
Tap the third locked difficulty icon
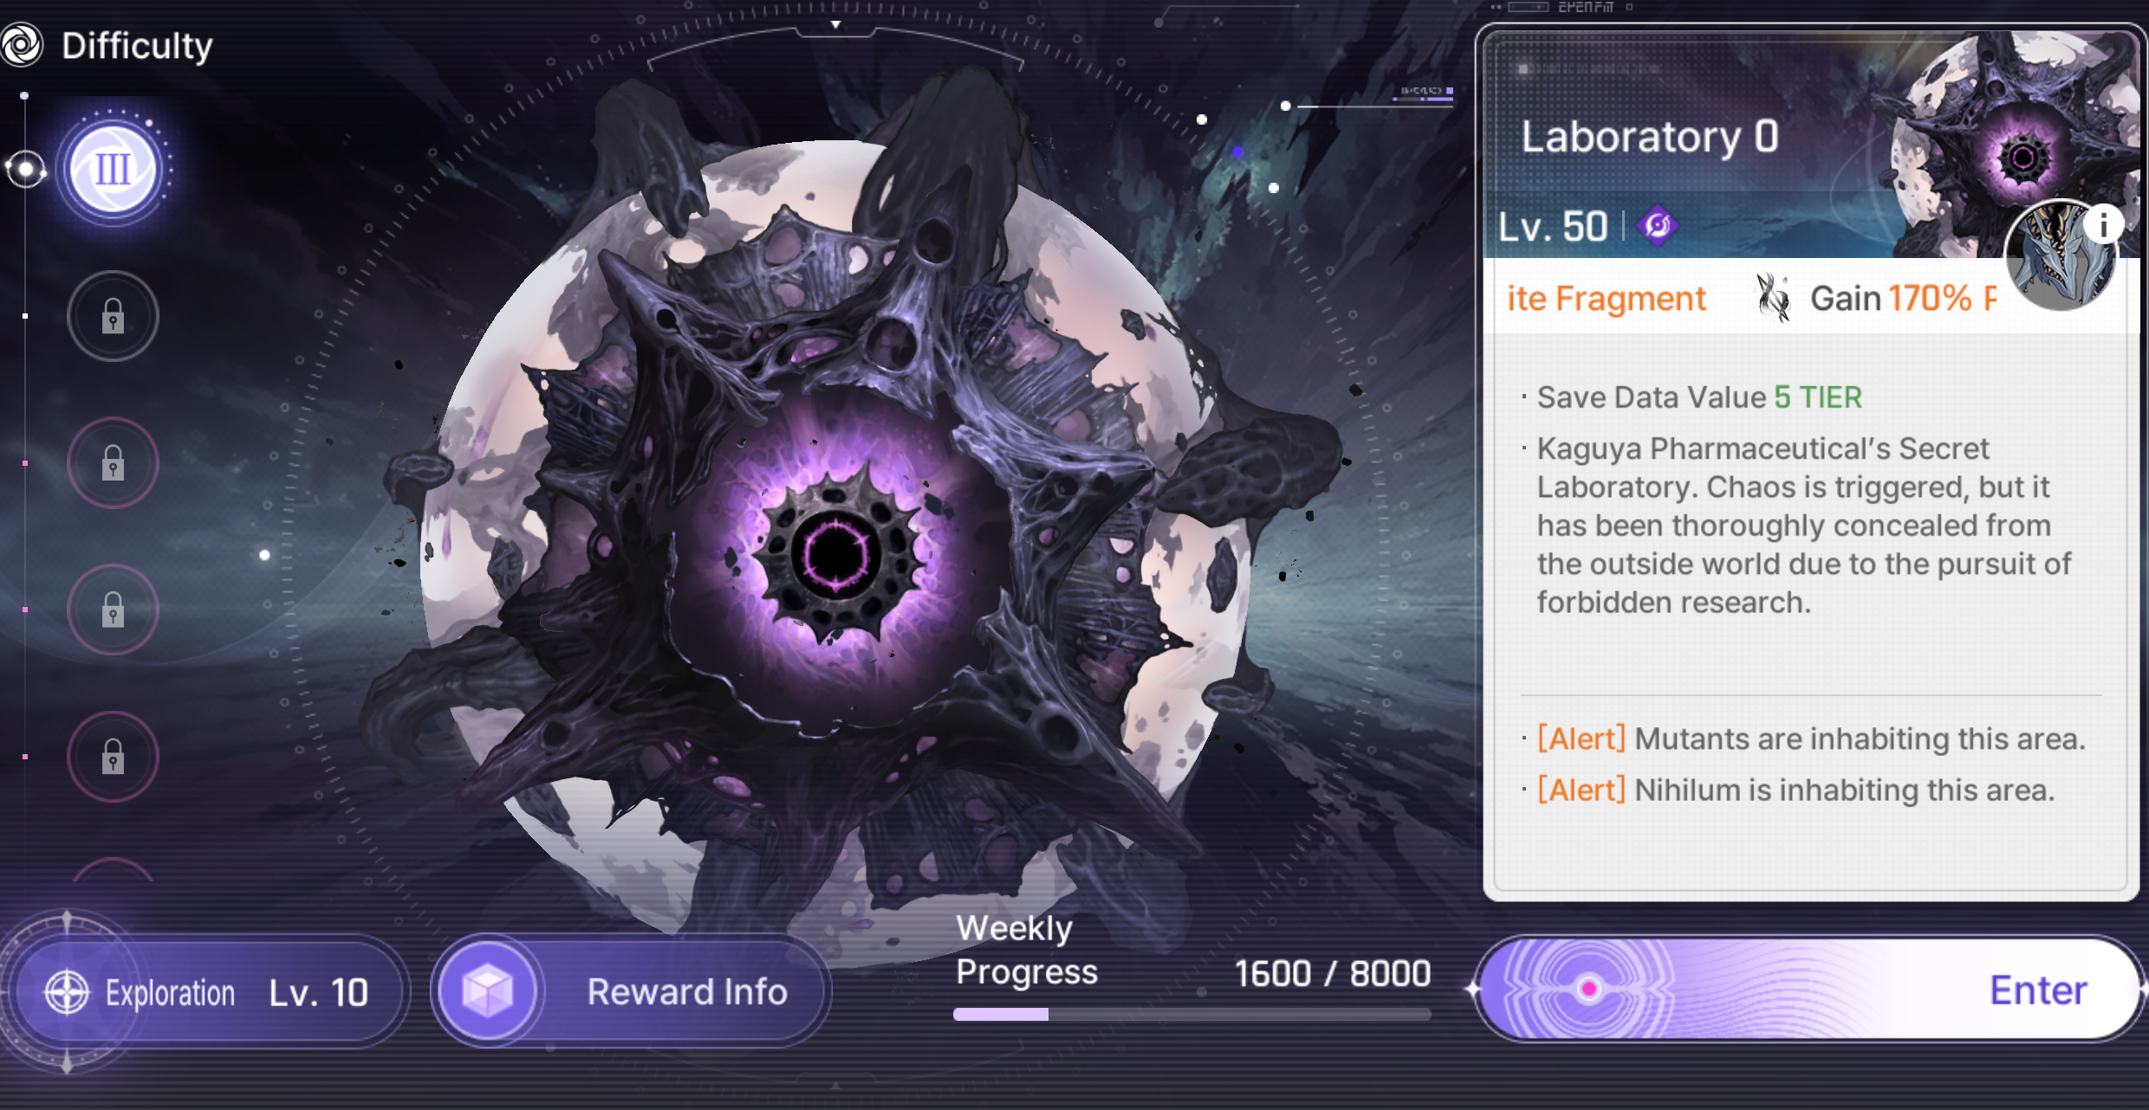pyautogui.click(x=113, y=610)
